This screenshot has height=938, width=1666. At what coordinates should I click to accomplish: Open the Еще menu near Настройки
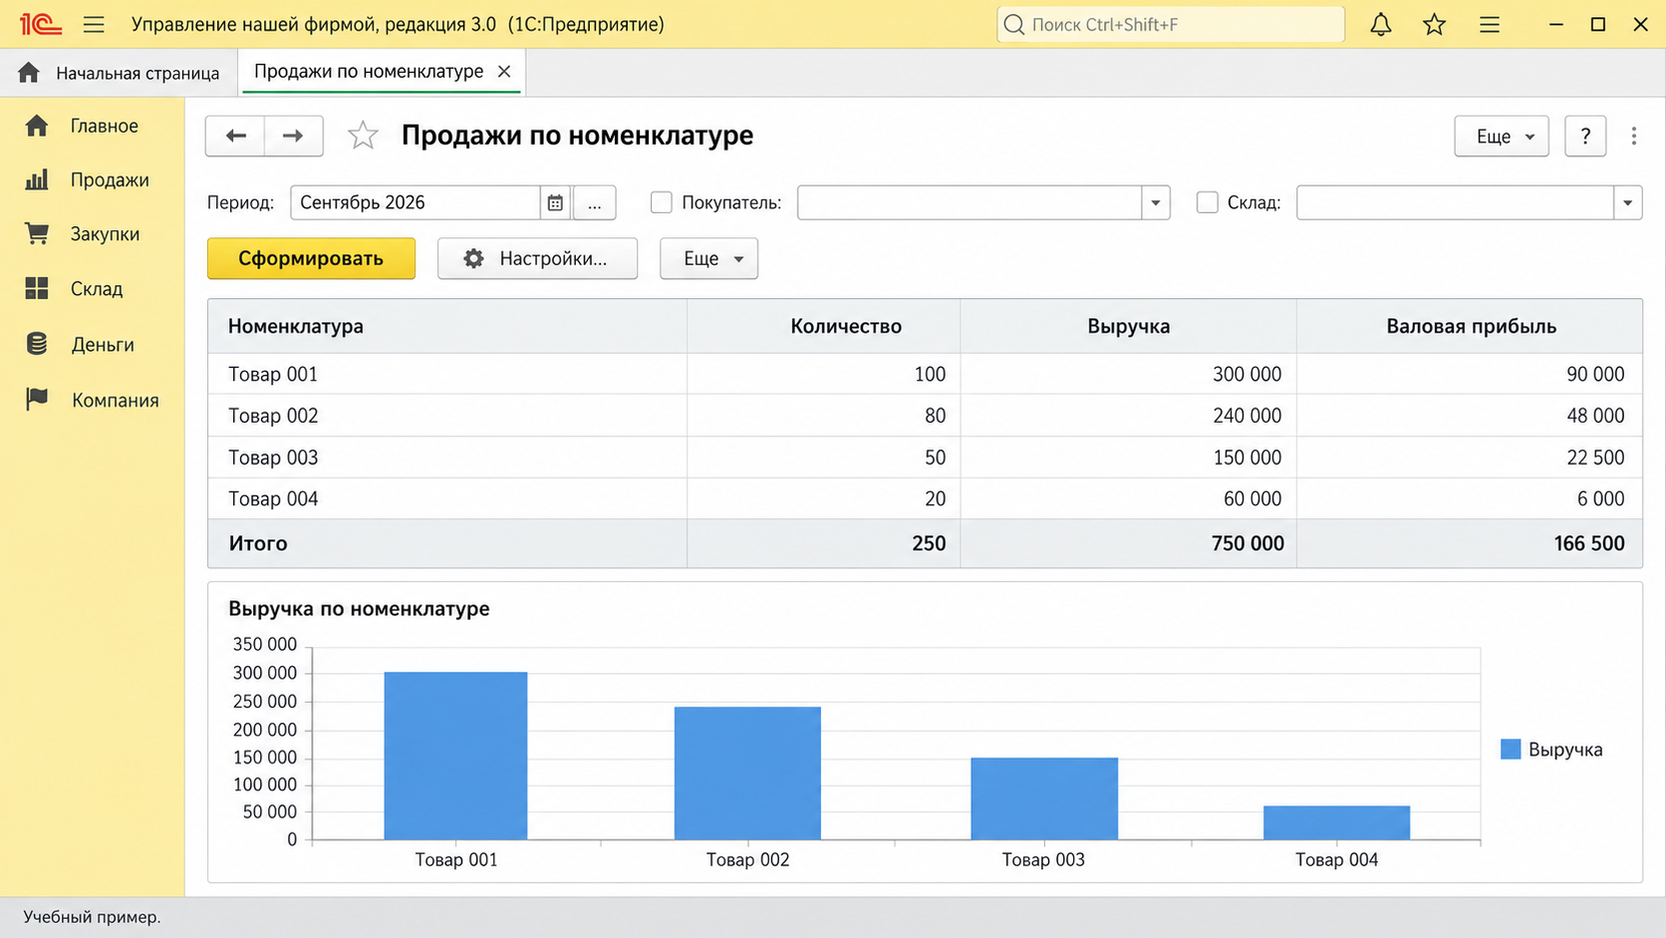(x=708, y=258)
